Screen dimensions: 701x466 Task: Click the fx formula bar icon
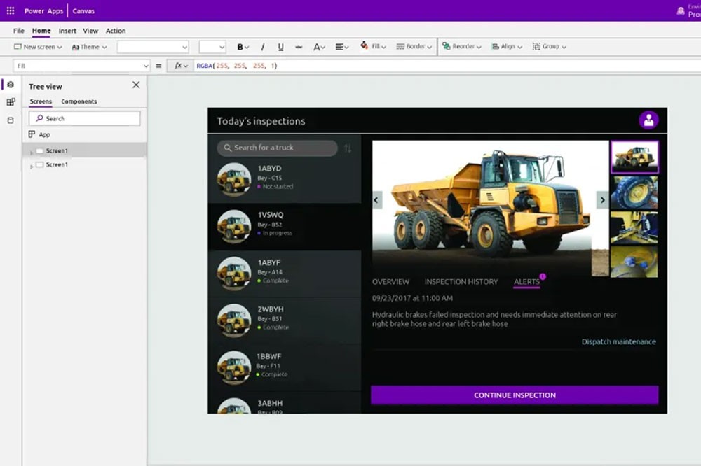(177, 65)
